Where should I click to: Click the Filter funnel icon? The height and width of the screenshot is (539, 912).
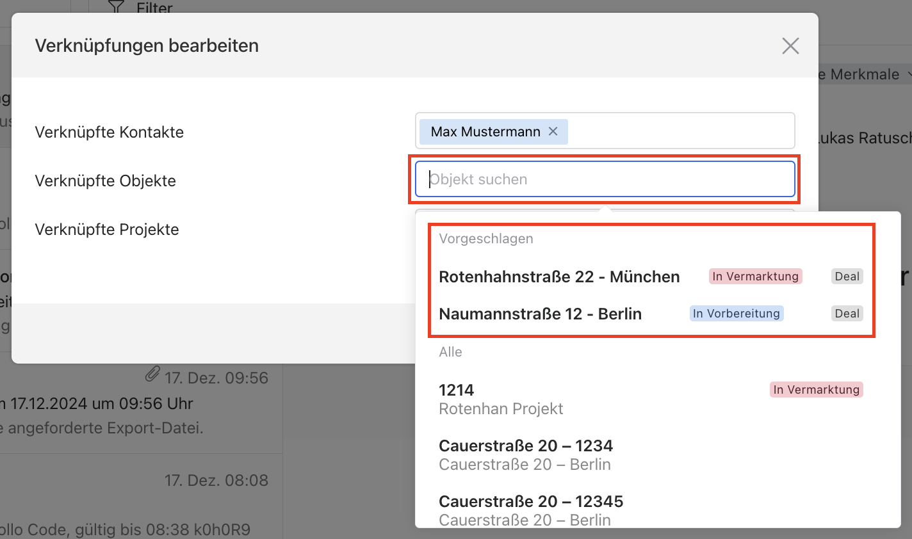click(116, 7)
